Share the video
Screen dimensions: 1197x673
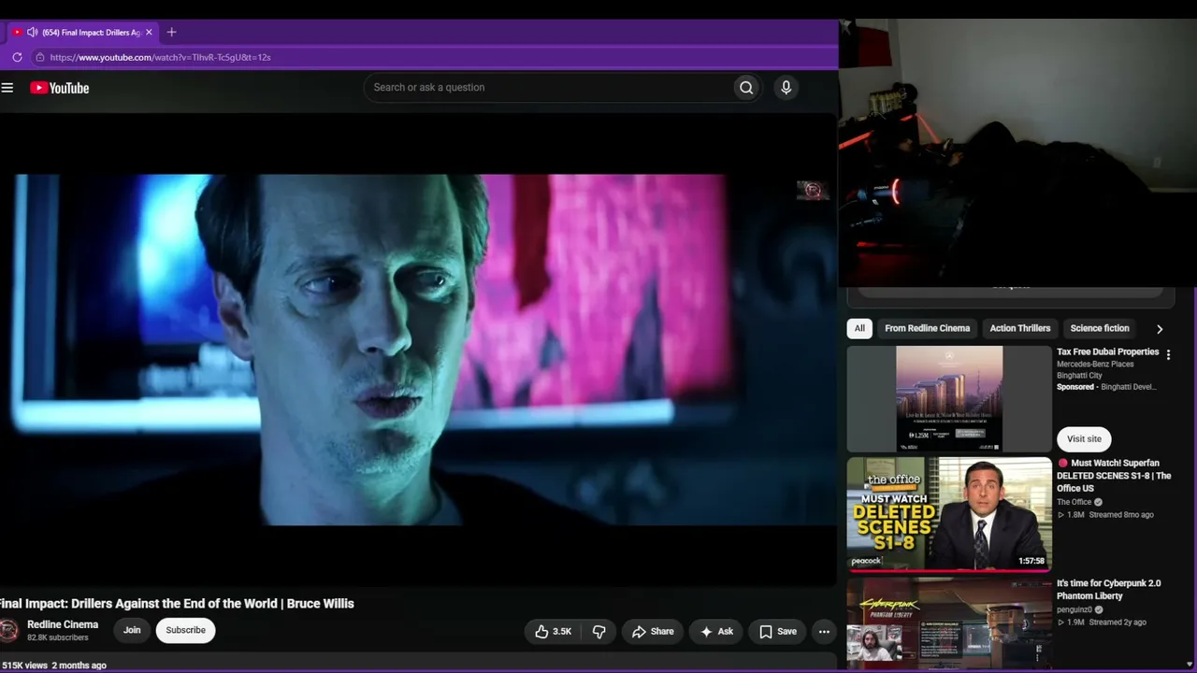click(653, 632)
